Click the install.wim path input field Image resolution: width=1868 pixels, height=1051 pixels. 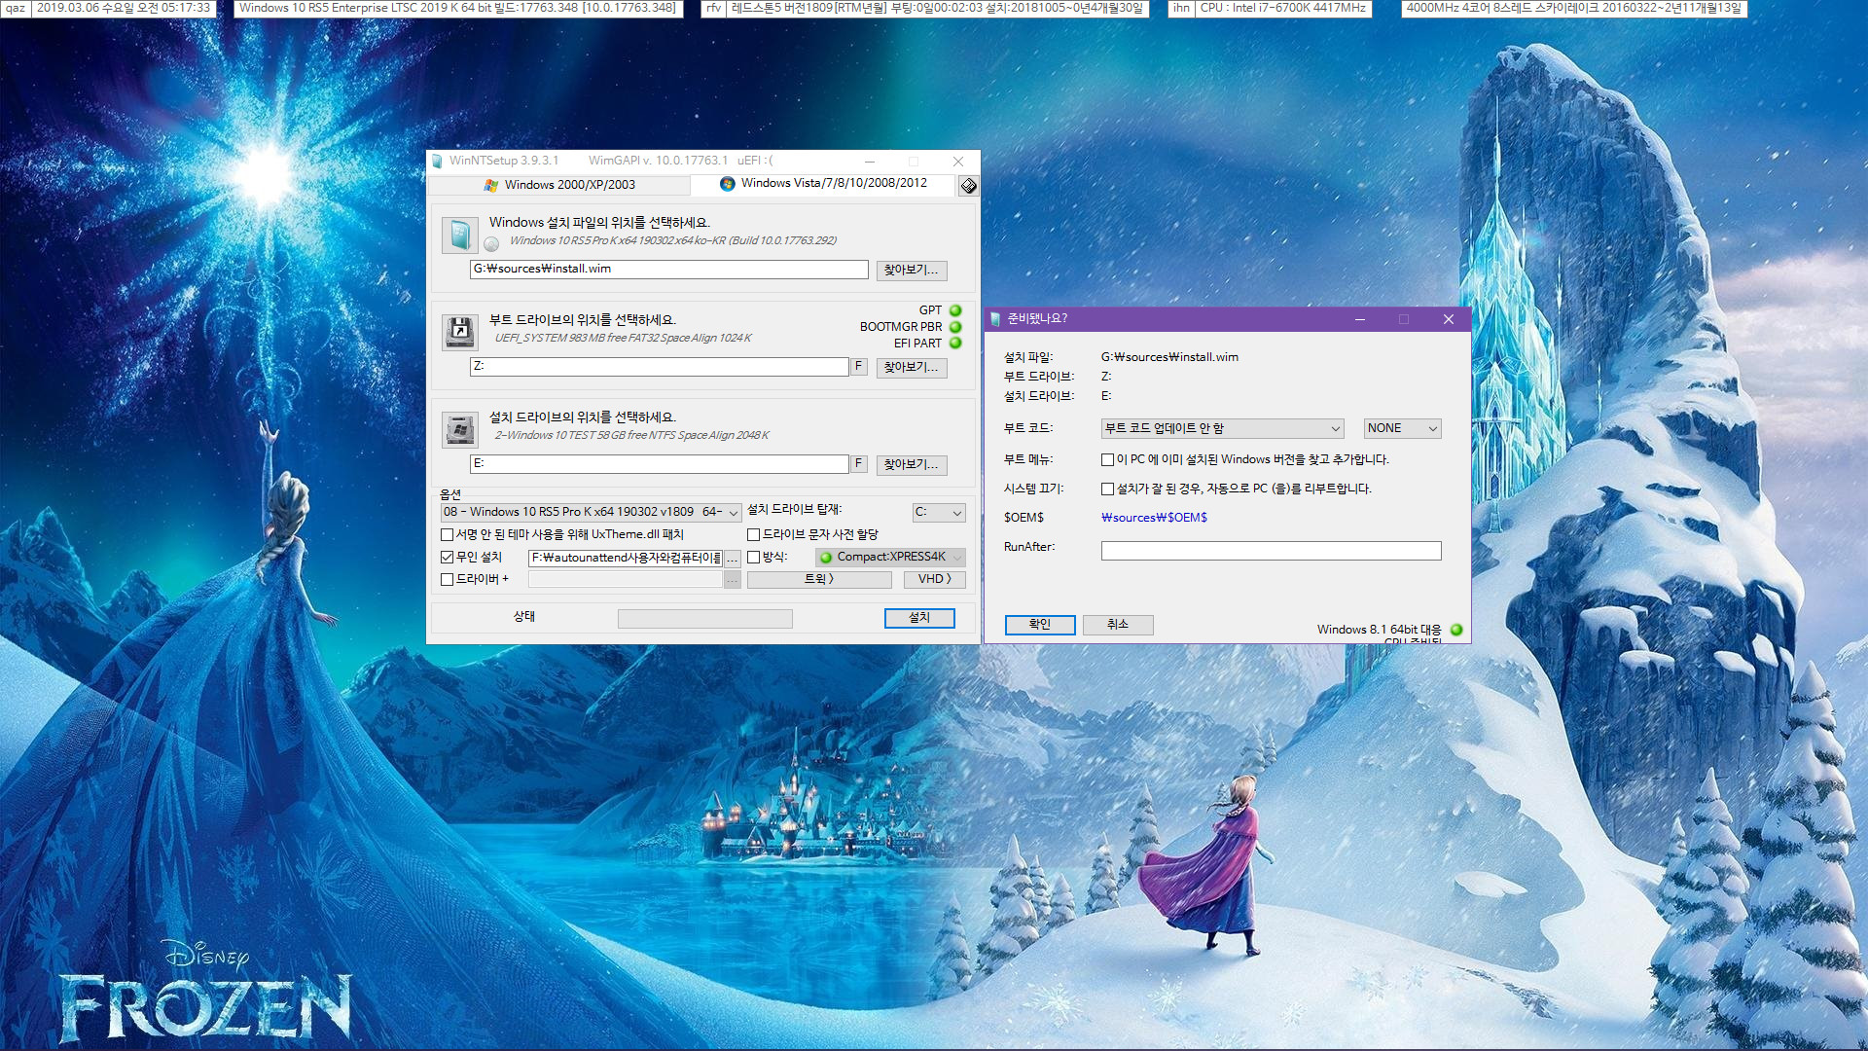point(669,270)
